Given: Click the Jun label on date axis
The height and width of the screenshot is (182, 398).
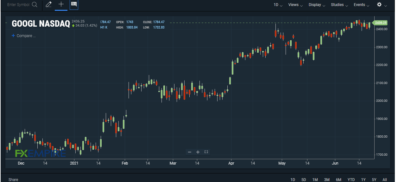Looking at the screenshot, I should [x=335, y=163].
